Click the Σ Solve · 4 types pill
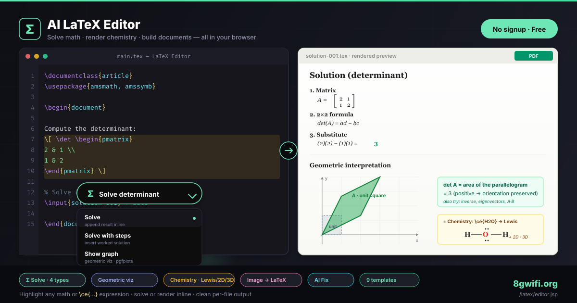Screen dimensions: 577x303 tap(52, 280)
